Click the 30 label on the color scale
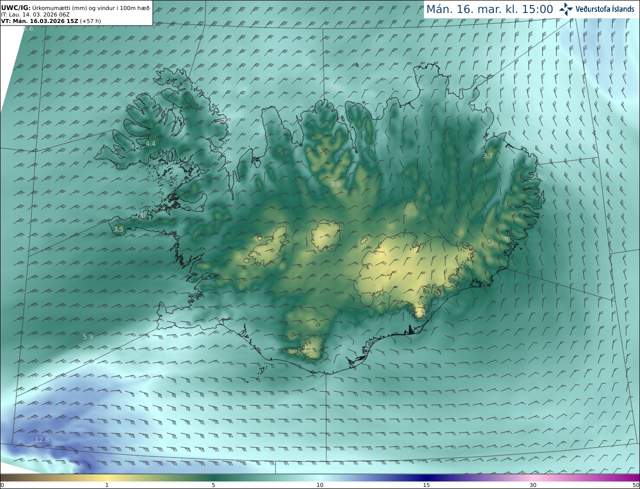The height and width of the screenshot is (489, 640). click(533, 485)
